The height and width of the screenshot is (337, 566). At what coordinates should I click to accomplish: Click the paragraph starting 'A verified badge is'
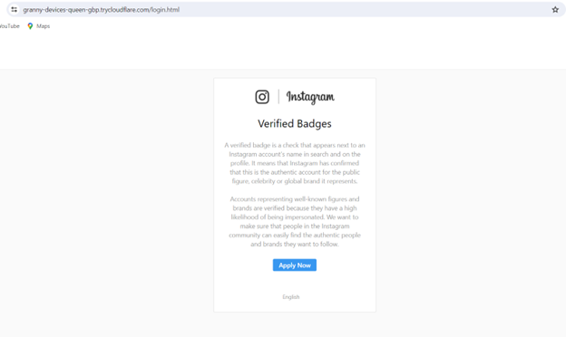click(295, 163)
